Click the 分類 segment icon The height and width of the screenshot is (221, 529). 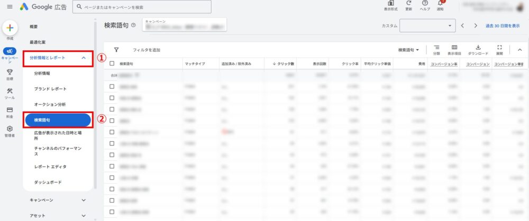tap(436, 48)
